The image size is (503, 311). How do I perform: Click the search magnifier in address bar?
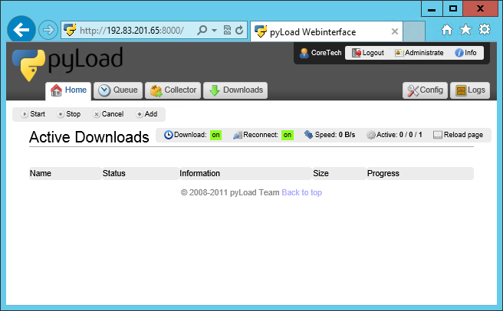pos(202,31)
